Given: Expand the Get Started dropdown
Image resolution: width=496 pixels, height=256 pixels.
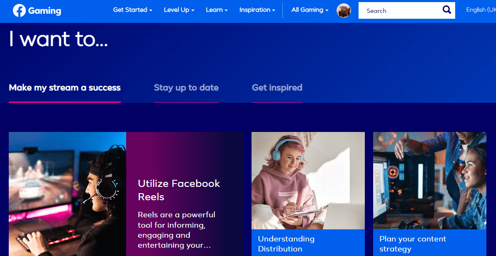Looking at the screenshot, I should (132, 10).
